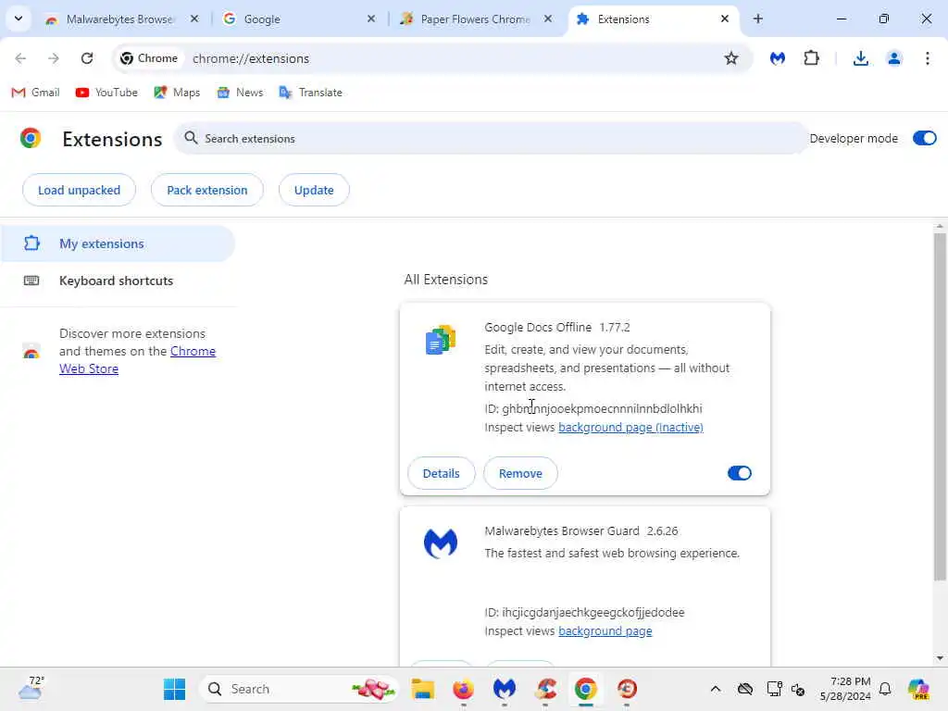Open Details for Google Docs Offline
The height and width of the screenshot is (711, 948).
[442, 473]
